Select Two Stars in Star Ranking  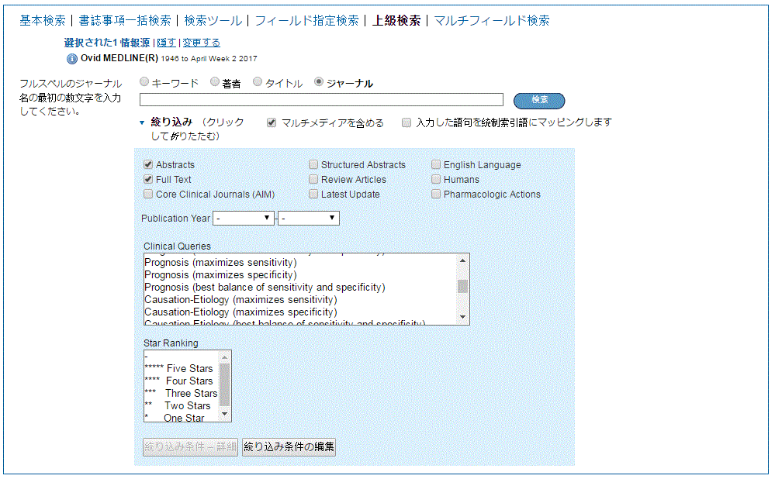[x=182, y=405]
